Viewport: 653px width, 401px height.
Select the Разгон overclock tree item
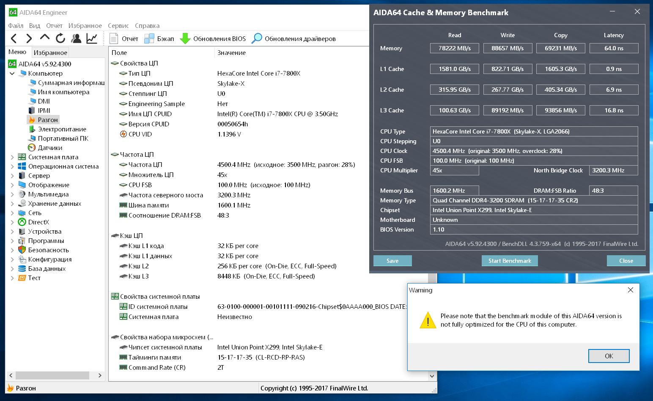tap(43, 120)
